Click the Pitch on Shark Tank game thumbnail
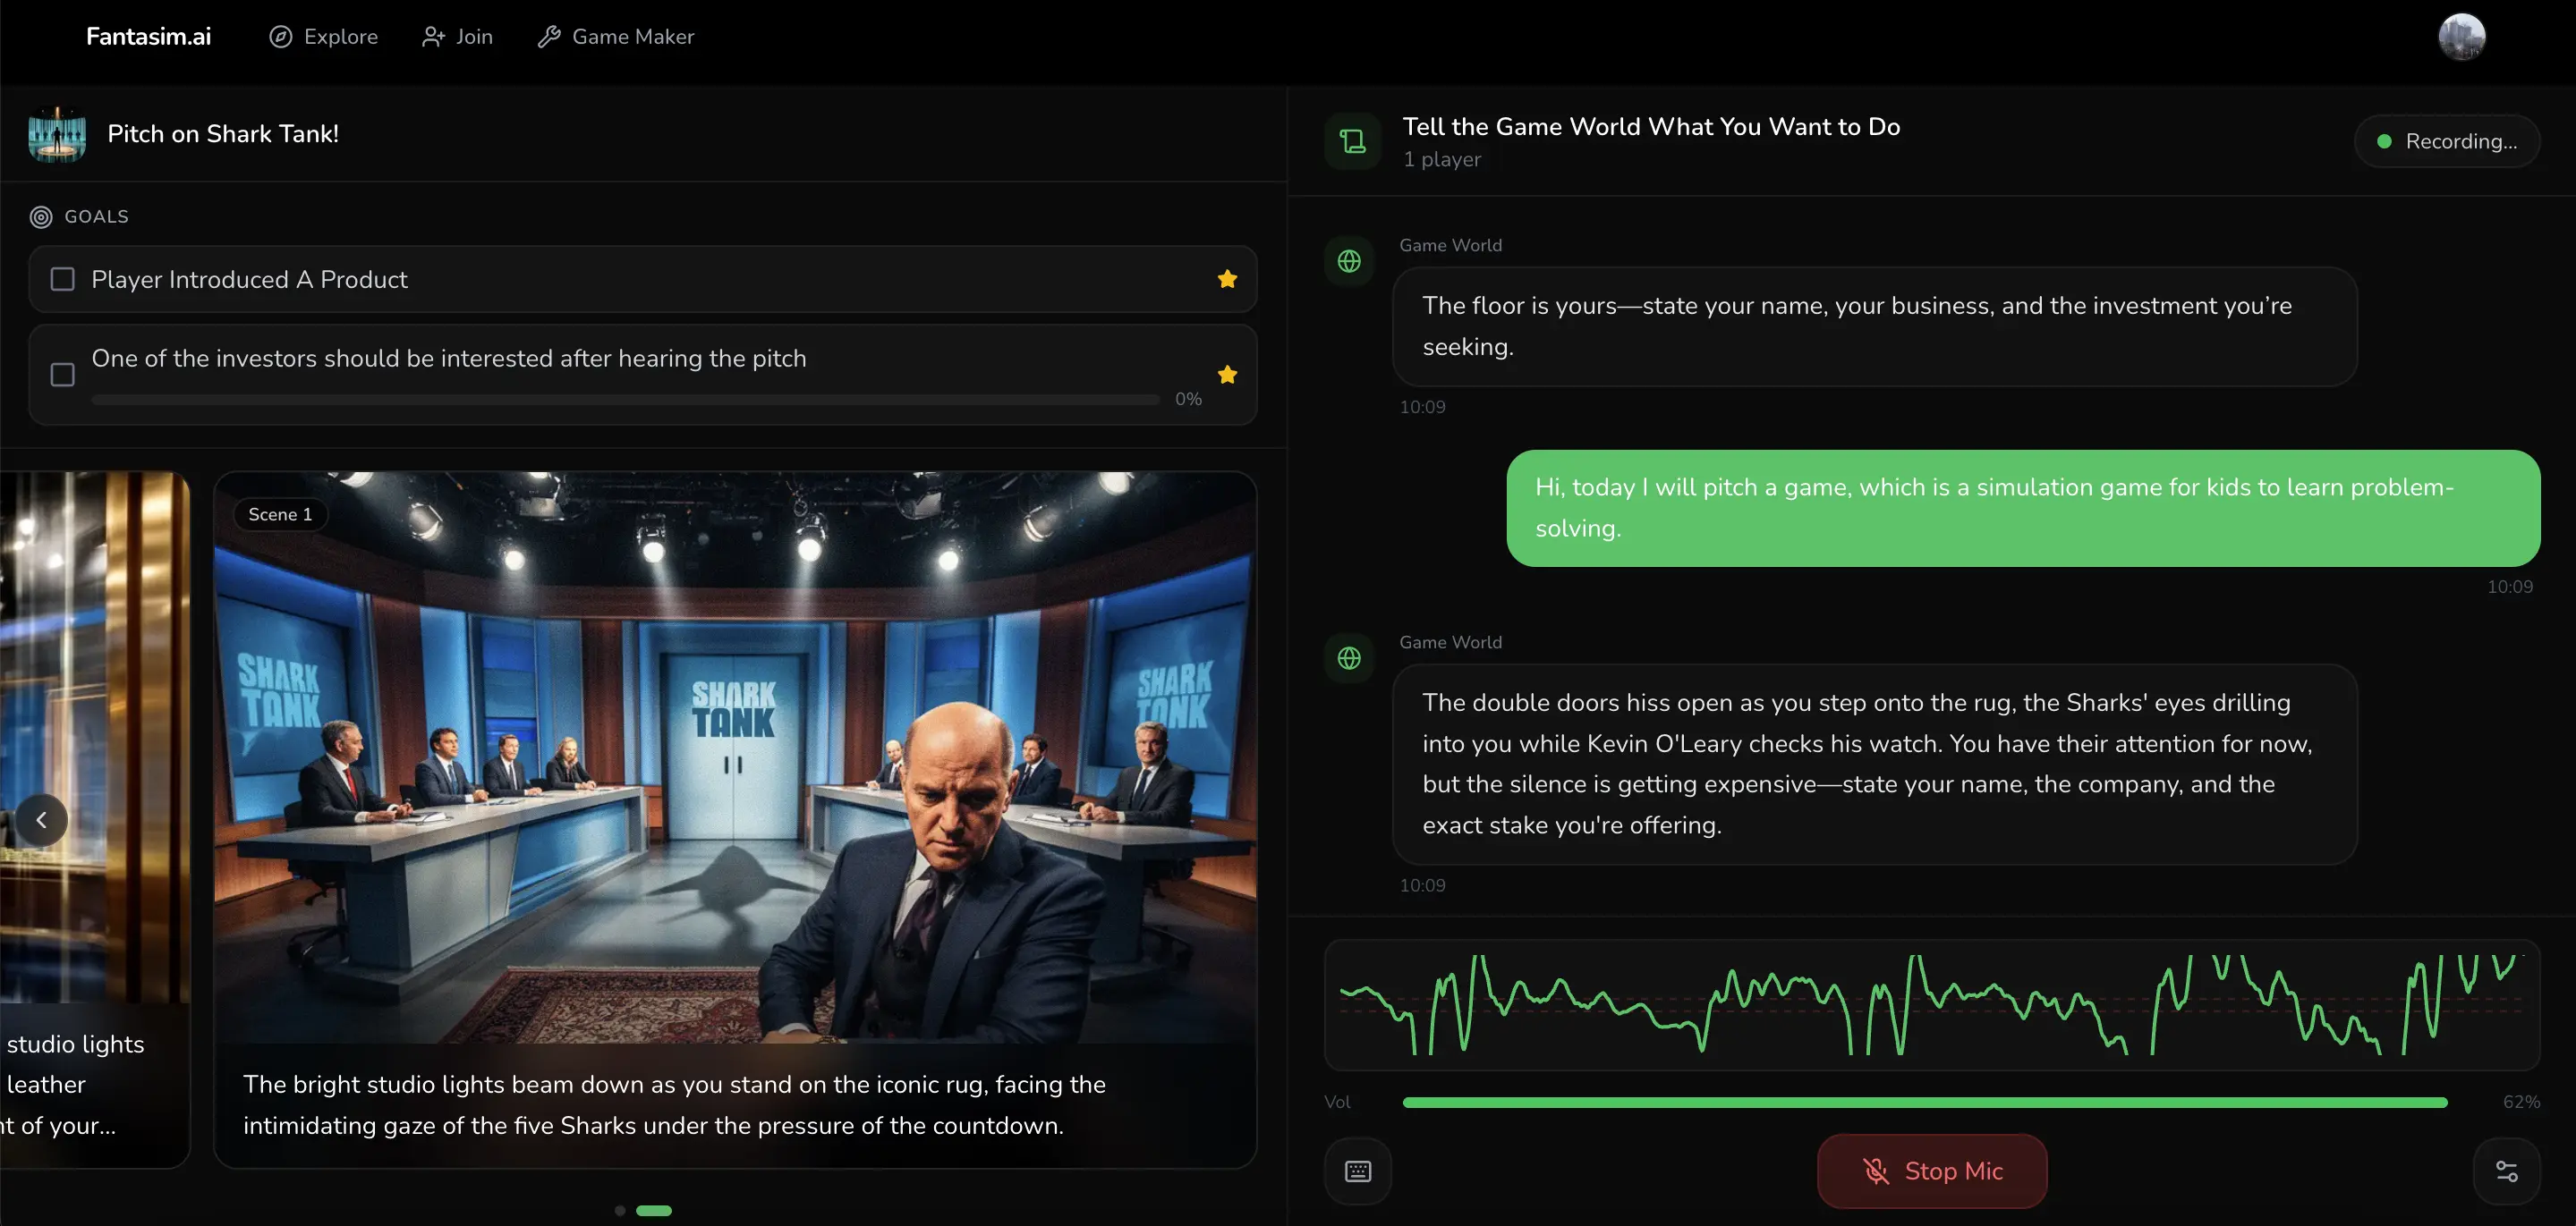Screen dimensions: 2576x1226 click(x=57, y=134)
